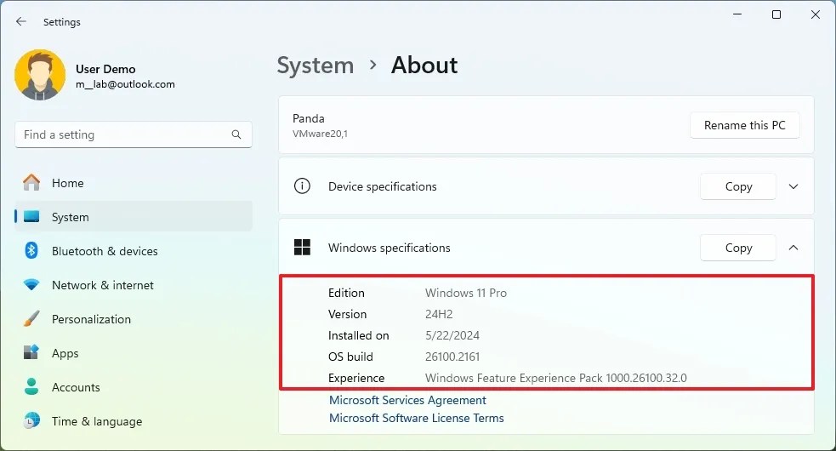Click the OS build 26100.2161 value
836x451 pixels.
pos(452,357)
